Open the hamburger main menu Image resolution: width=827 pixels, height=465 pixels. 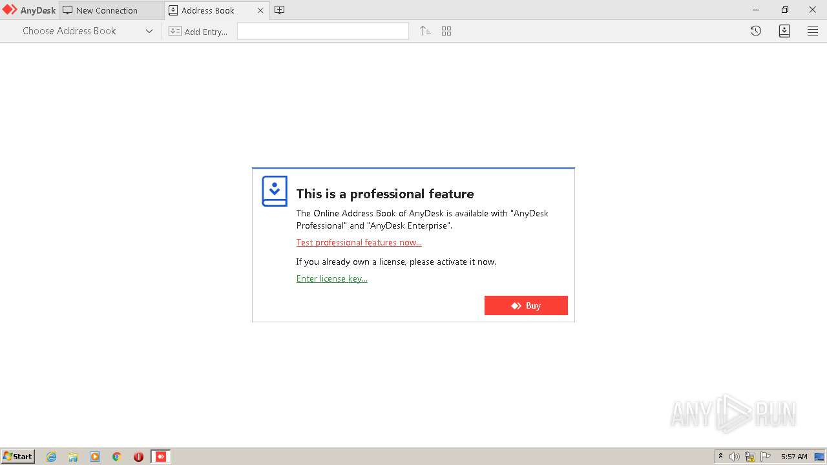813,31
